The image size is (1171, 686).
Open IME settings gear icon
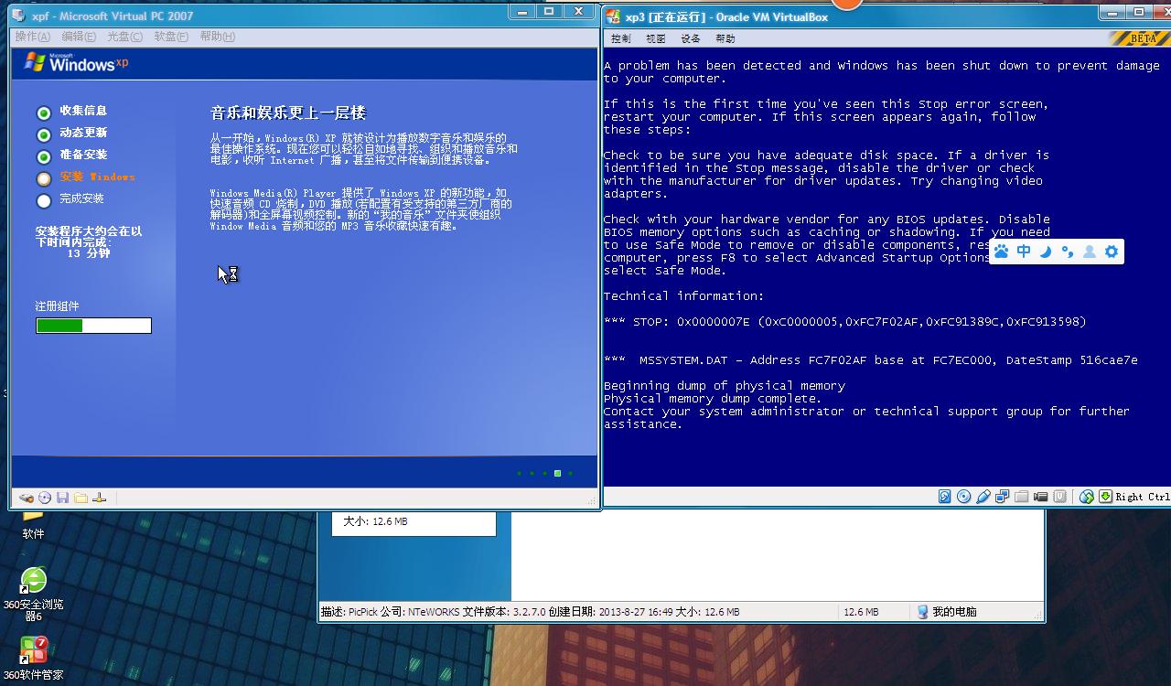(1112, 252)
